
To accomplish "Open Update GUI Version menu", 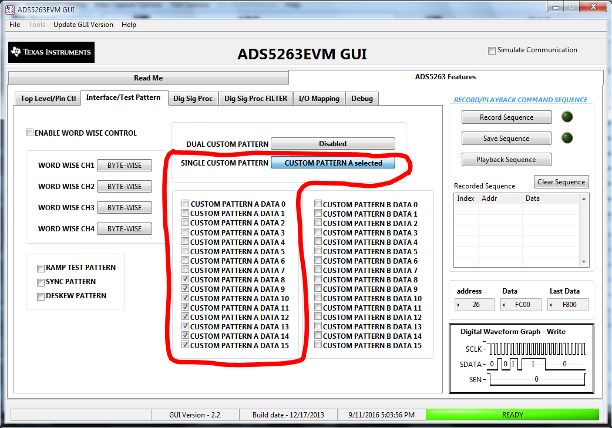I will pos(83,25).
